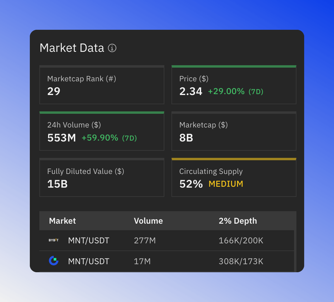Select the Marketcap ($) card
The height and width of the screenshot is (302, 334).
tap(234, 131)
